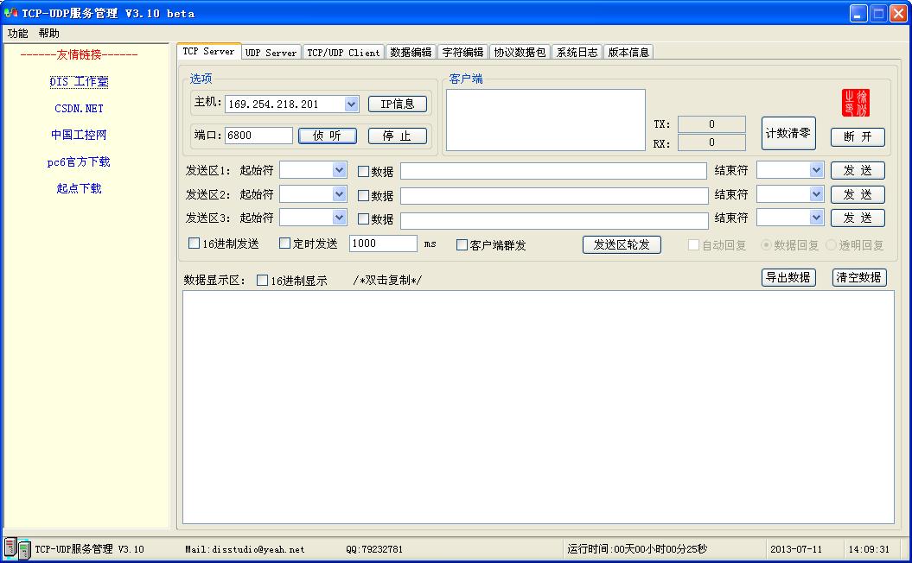Click the 运行时间 status bar entry

(x=637, y=549)
